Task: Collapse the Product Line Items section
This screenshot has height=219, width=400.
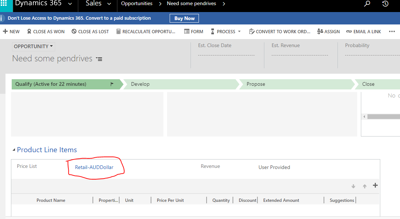Action: [14, 150]
